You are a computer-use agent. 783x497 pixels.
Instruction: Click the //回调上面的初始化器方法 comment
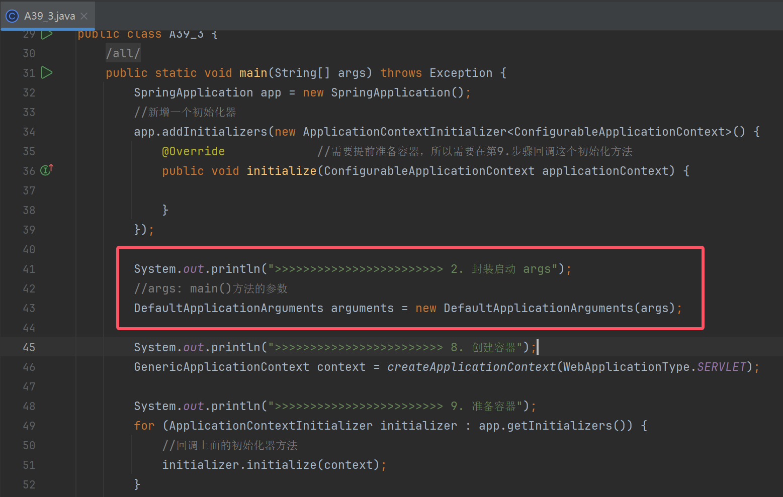click(x=230, y=445)
